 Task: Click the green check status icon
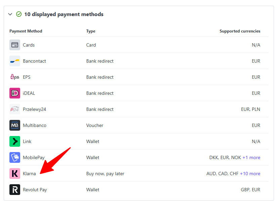(x=19, y=14)
